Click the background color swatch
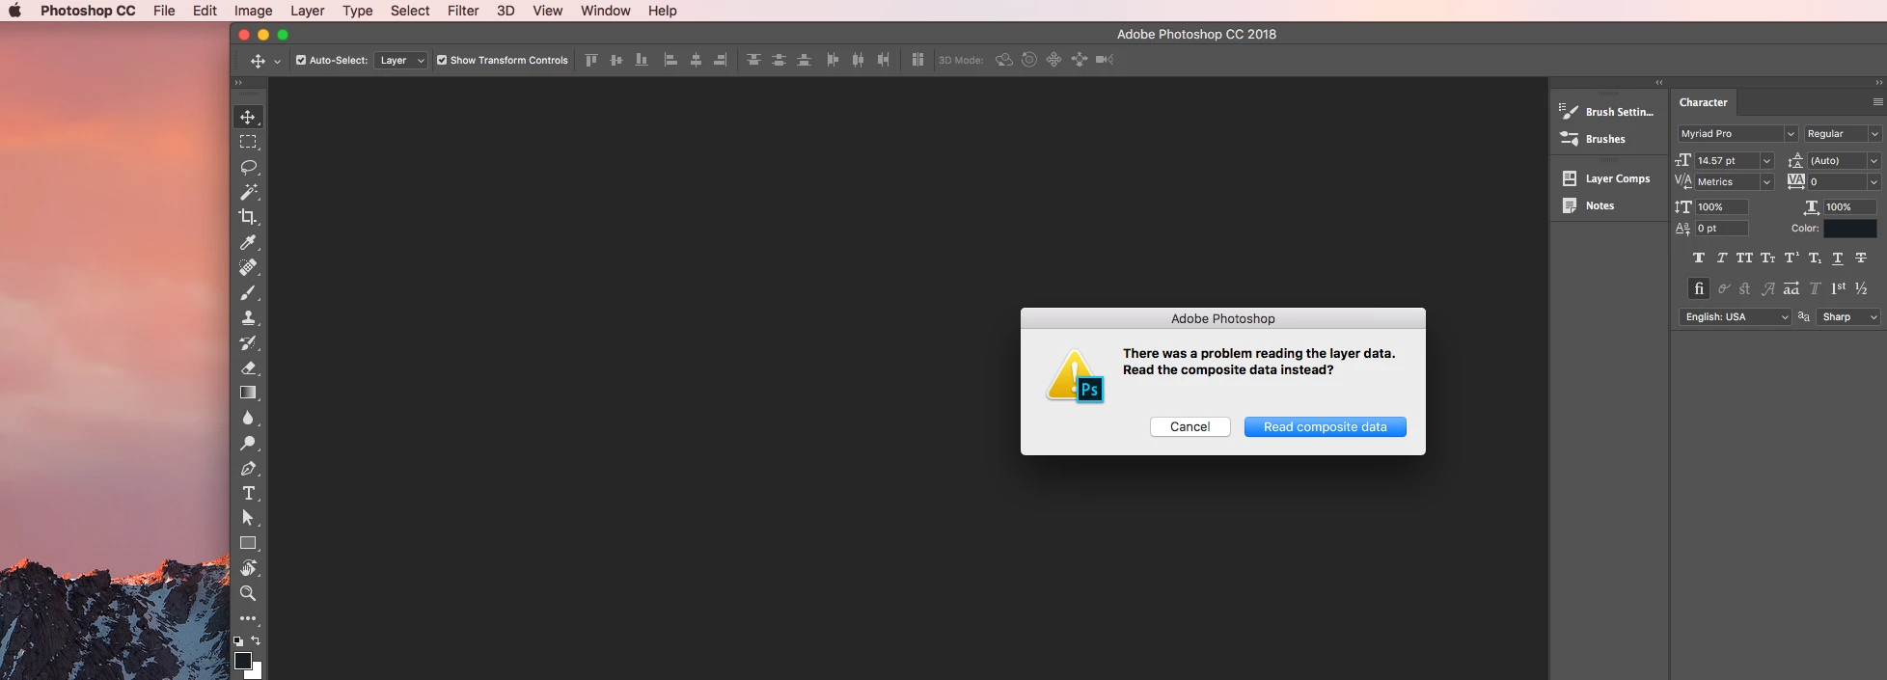The image size is (1887, 680). pos(257,673)
